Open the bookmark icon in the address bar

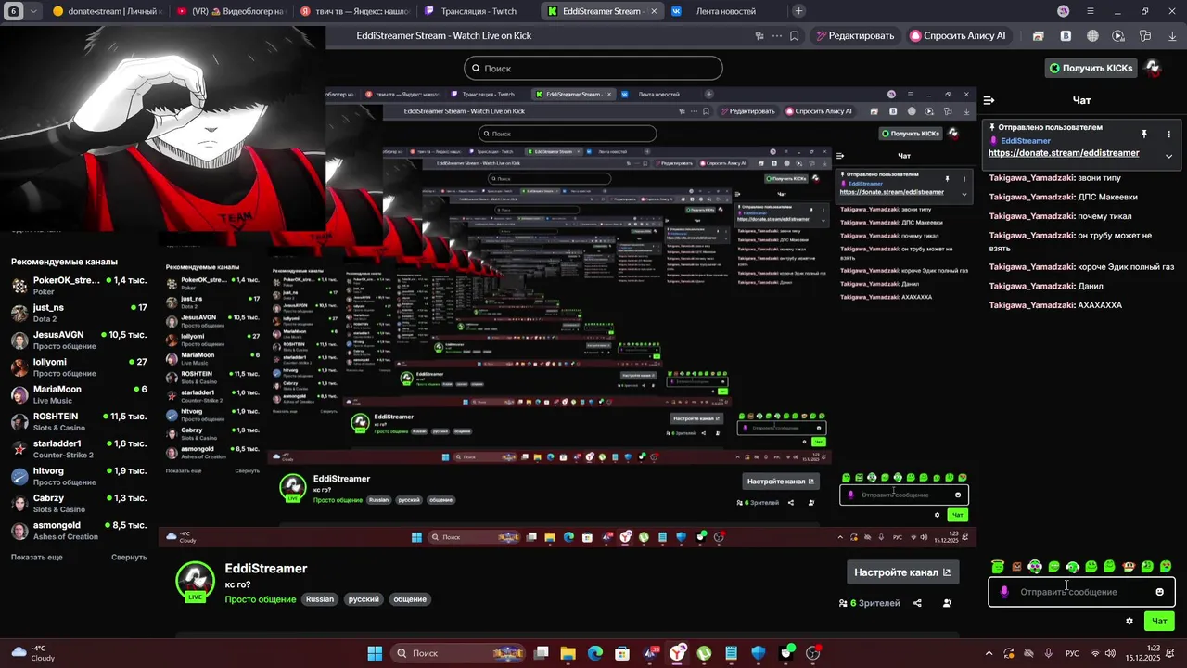[x=795, y=36]
